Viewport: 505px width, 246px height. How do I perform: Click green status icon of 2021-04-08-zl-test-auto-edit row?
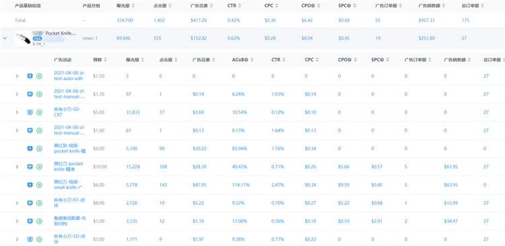(39, 76)
